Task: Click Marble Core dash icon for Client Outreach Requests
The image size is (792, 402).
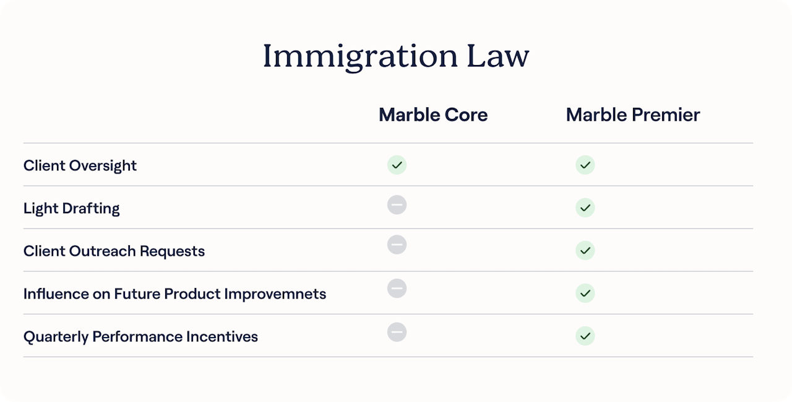Action: [x=397, y=245]
